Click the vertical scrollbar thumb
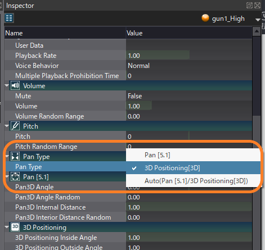Screen dimensions: 265x250 pos(257,76)
